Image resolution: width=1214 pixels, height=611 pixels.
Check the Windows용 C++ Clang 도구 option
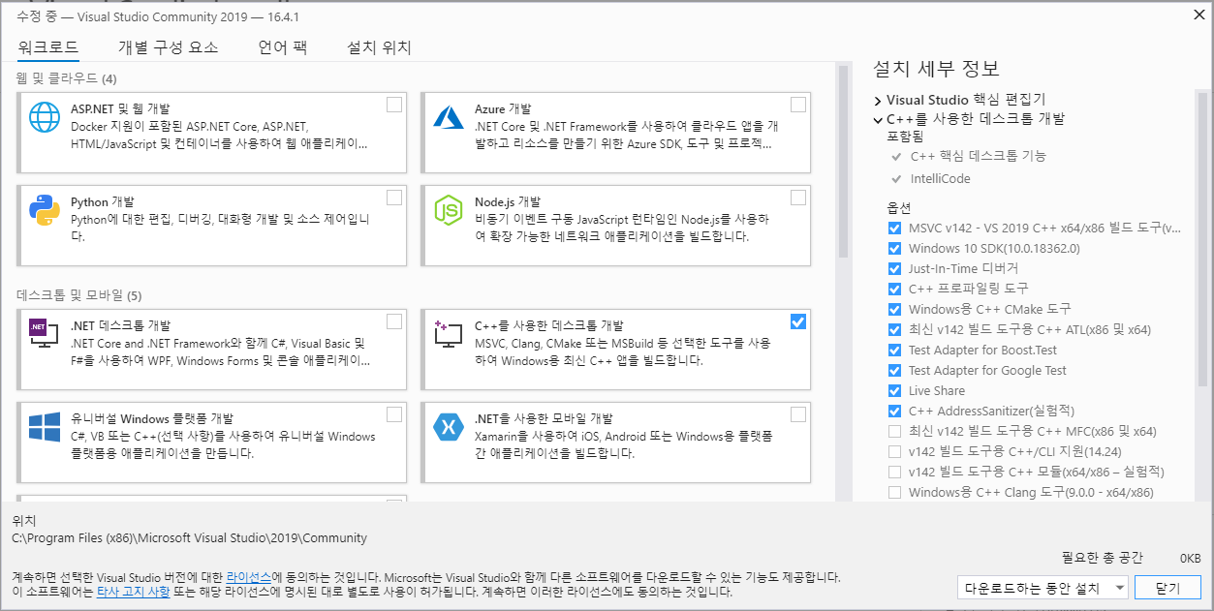pos(894,492)
